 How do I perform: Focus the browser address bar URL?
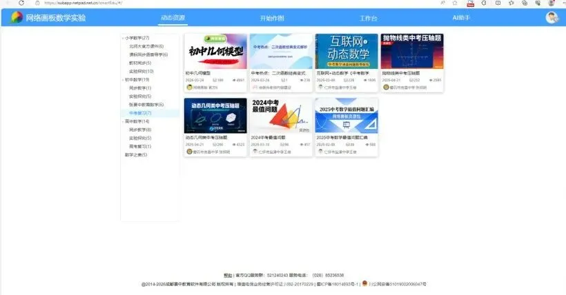[83, 3]
